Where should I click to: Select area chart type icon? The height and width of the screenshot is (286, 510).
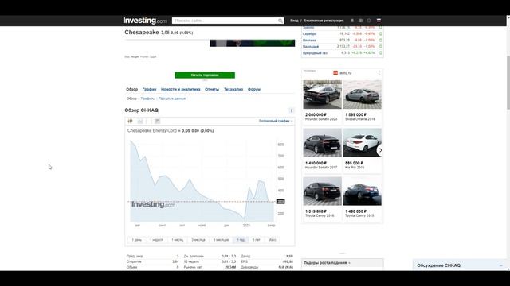pos(140,121)
